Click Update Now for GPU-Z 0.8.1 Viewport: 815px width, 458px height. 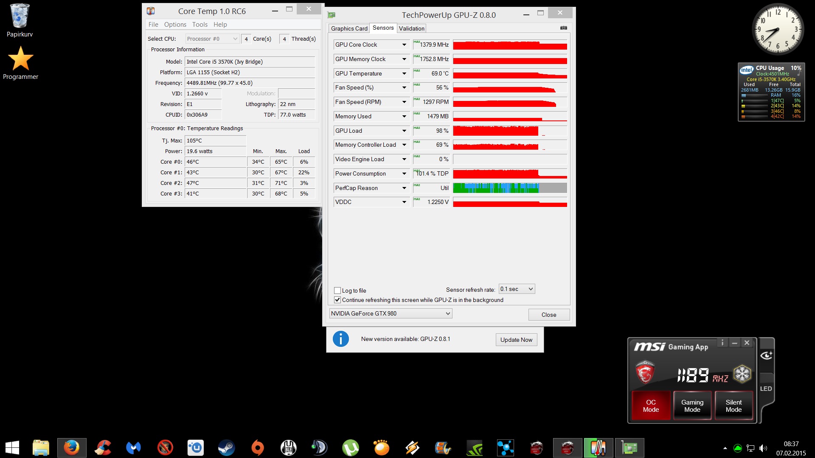[x=516, y=340]
